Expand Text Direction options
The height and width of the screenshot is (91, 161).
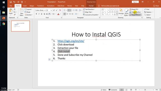click(x=89, y=9)
